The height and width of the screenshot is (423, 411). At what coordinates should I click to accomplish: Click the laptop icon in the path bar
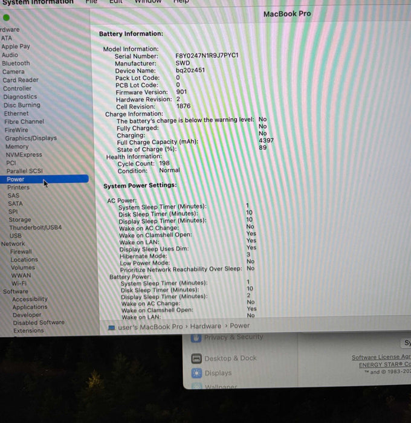[111, 328]
